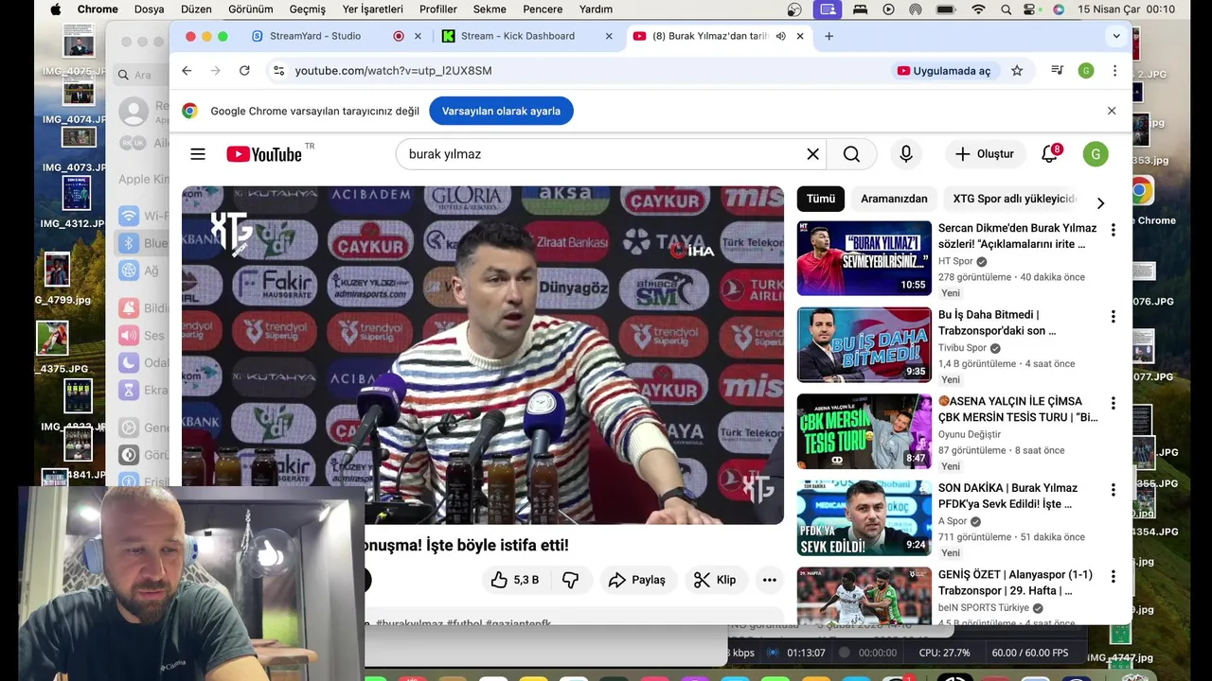Screen dimensions: 1212x681
Task: Open YouTube notifications bell
Action: 1049,154
